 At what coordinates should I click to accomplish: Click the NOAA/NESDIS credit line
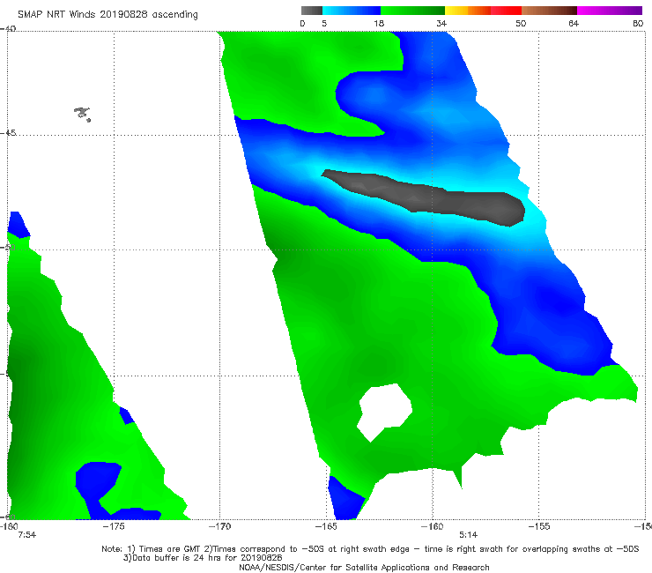tap(364, 568)
